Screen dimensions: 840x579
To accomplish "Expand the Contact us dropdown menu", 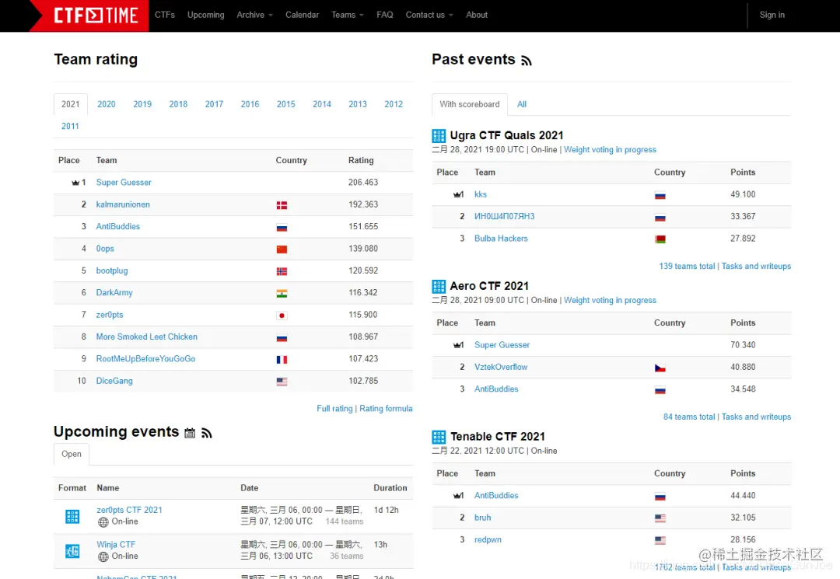I will (429, 15).
